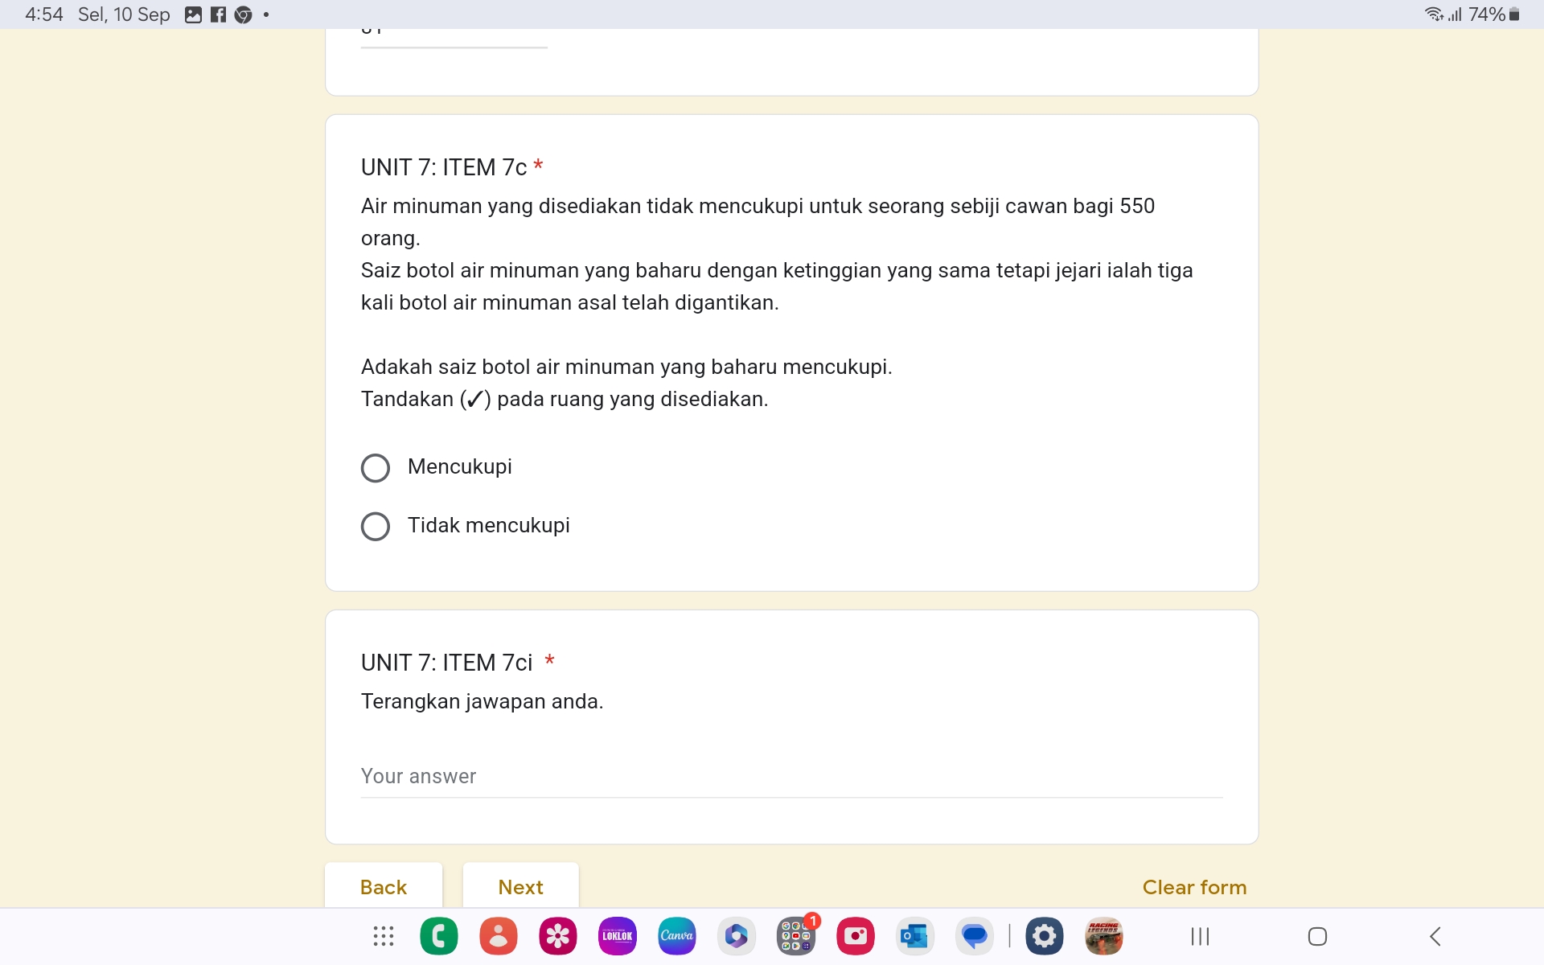Image resolution: width=1544 pixels, height=965 pixels.
Task: Tap the Clear form link
Action: (x=1195, y=887)
